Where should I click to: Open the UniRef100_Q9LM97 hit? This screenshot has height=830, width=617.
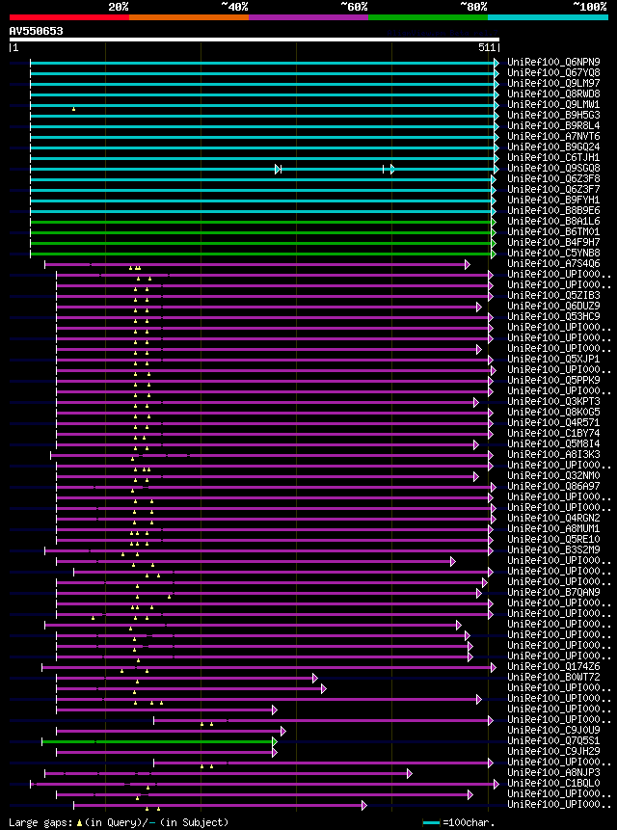(x=553, y=84)
